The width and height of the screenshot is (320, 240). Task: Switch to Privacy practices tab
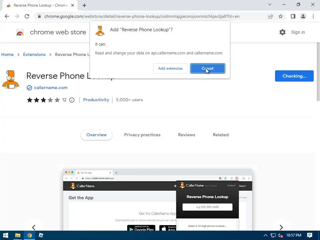[142, 135]
